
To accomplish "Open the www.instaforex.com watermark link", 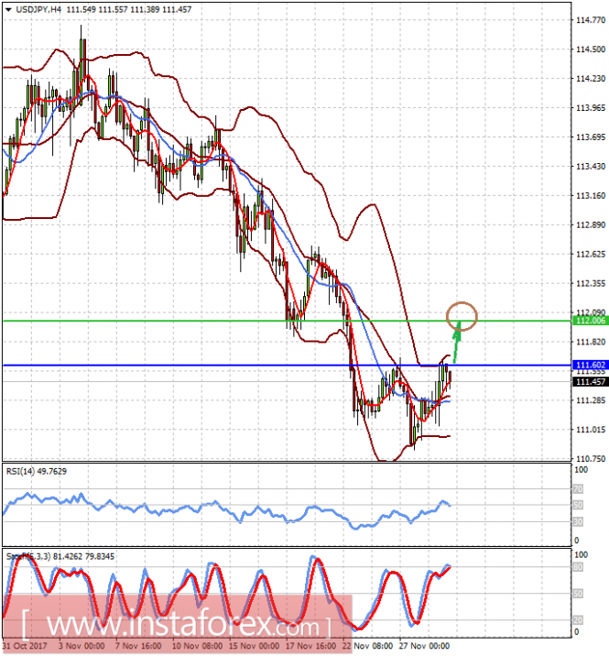I will pyautogui.click(x=172, y=626).
